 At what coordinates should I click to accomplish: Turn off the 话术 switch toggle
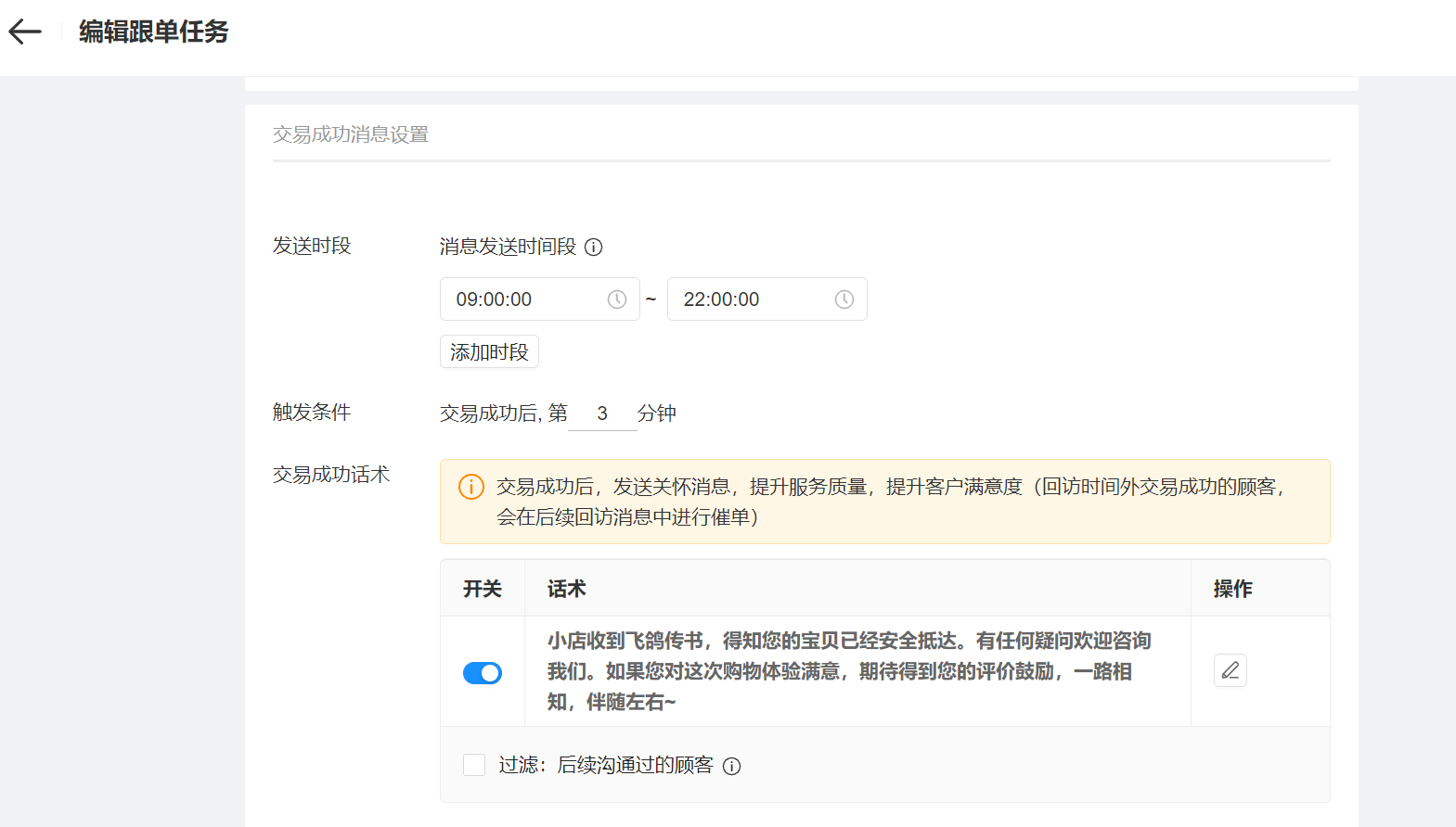[x=483, y=673]
